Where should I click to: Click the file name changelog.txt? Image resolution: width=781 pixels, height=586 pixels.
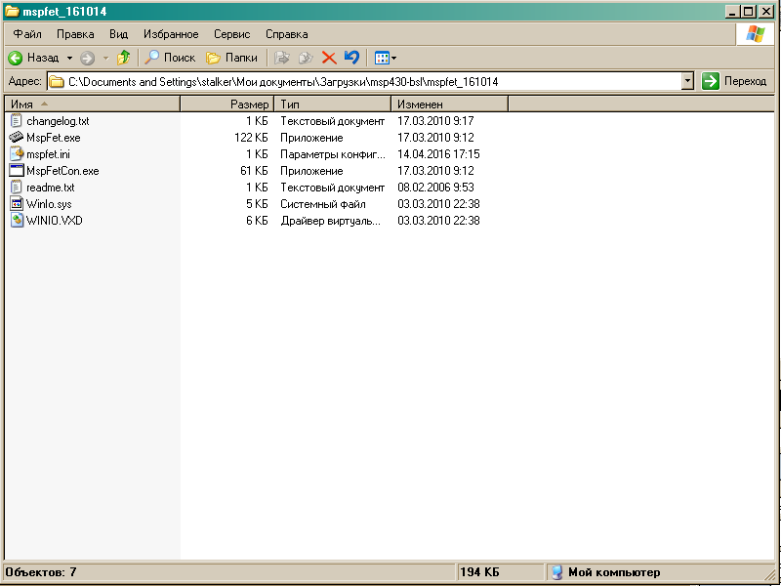pyautogui.click(x=58, y=121)
